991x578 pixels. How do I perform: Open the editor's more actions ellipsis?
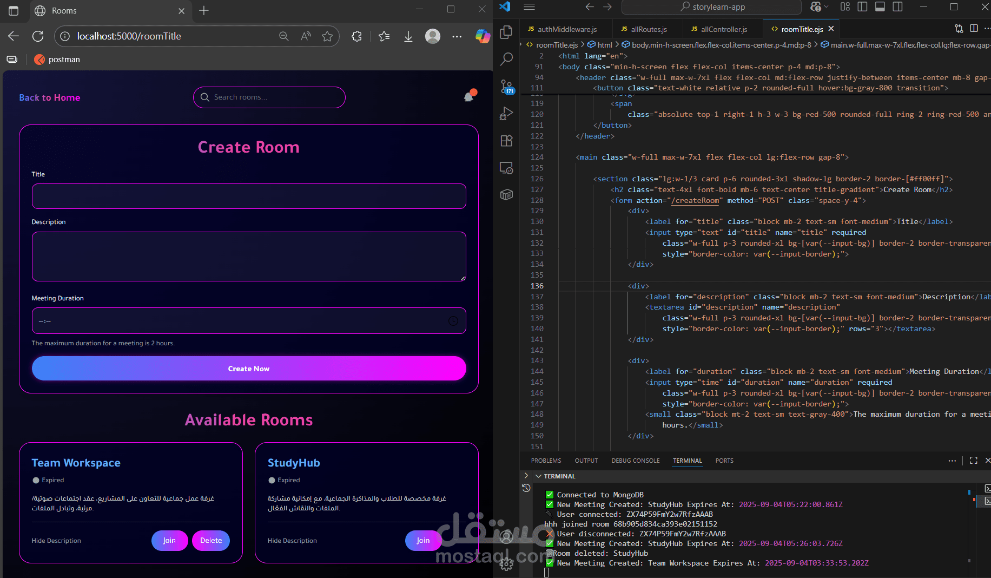(987, 29)
